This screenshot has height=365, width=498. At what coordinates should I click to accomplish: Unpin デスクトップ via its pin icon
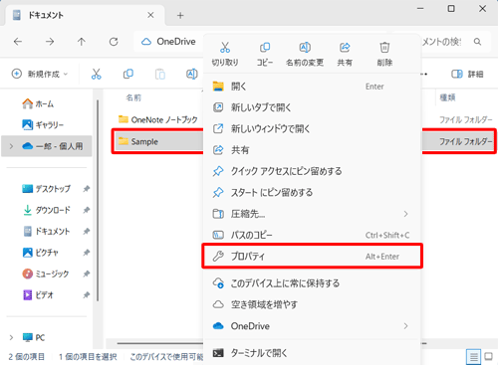coord(87,189)
